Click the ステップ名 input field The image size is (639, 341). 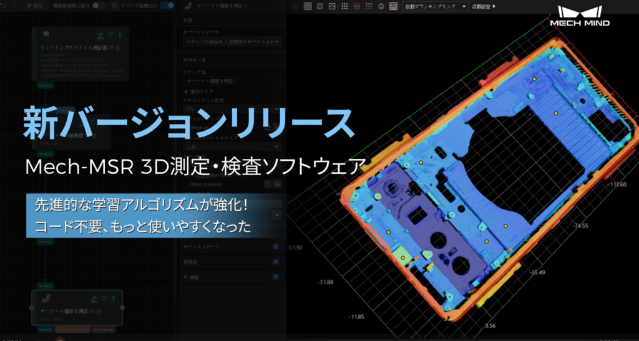(x=232, y=81)
